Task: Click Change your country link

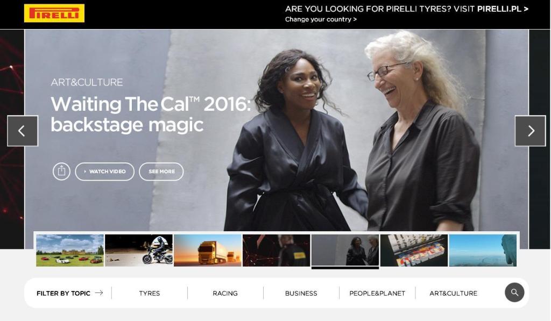Action: click(x=321, y=19)
